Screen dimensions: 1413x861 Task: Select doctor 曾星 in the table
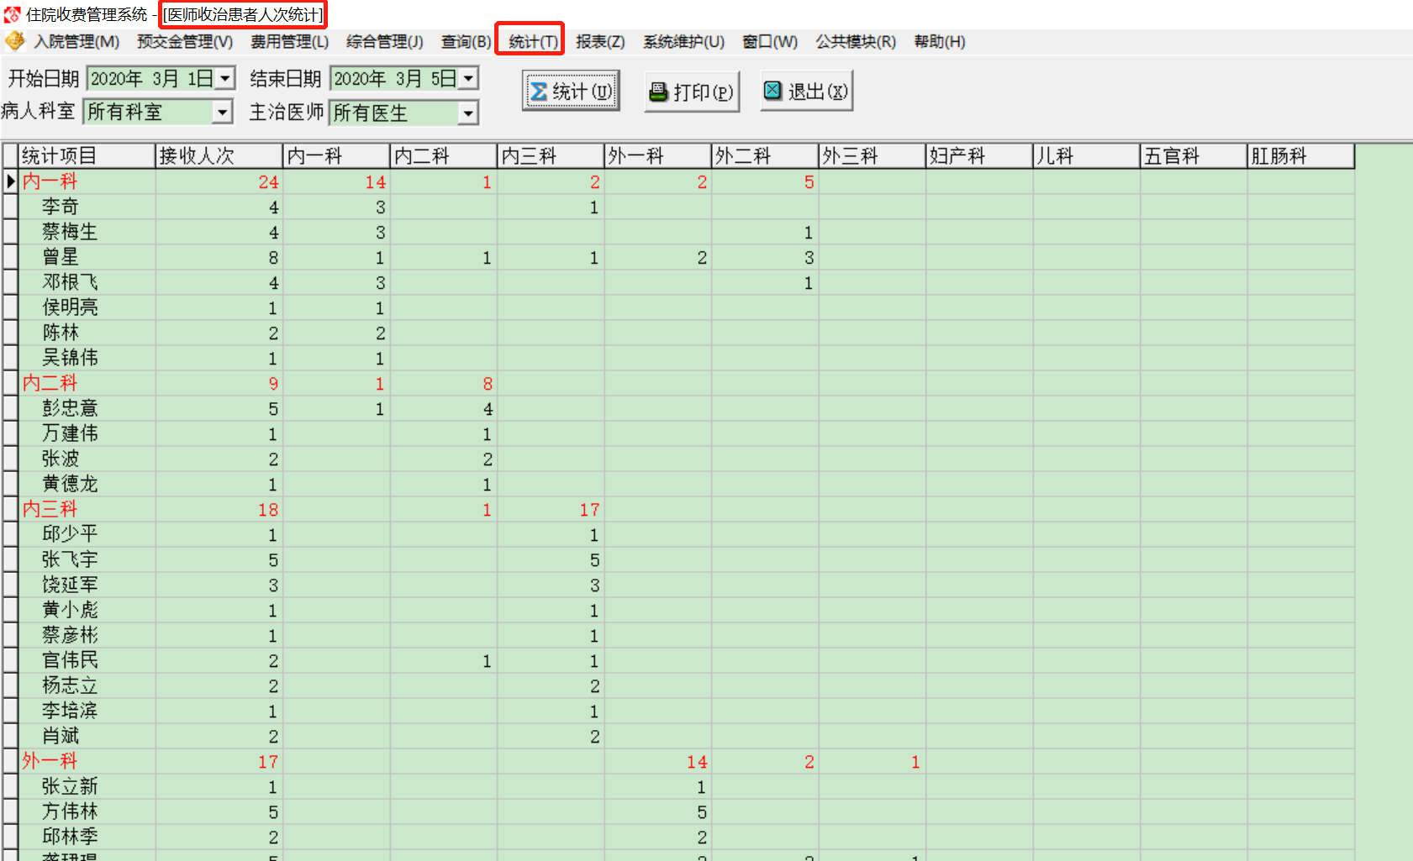[x=61, y=257]
